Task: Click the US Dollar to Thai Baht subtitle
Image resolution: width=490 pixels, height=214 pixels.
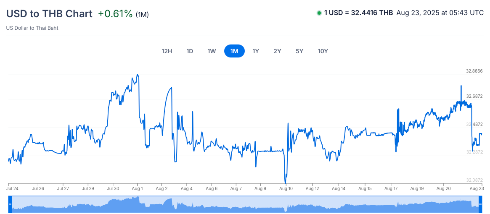Action: (32, 28)
